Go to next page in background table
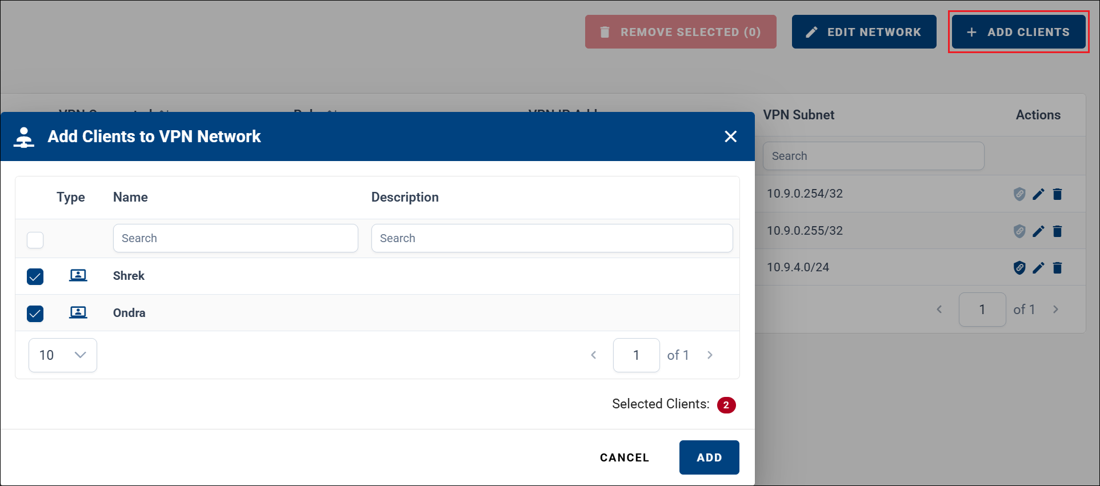The height and width of the screenshot is (486, 1100). (1056, 310)
